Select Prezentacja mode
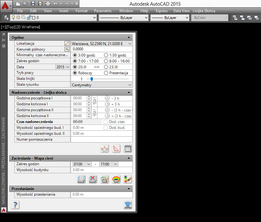 (106, 73)
